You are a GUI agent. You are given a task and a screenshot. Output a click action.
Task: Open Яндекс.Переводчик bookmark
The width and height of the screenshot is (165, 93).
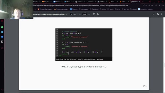tap(45, 9)
